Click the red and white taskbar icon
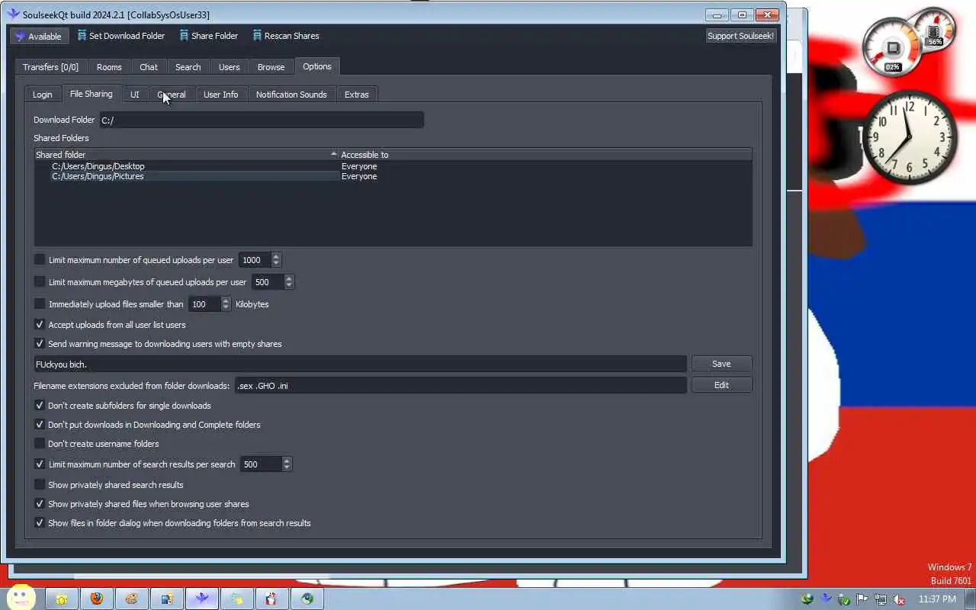Viewport: 976px width, 610px height. (x=271, y=599)
